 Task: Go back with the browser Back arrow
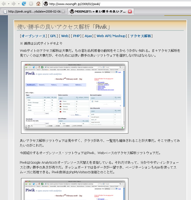coord(4,4)
